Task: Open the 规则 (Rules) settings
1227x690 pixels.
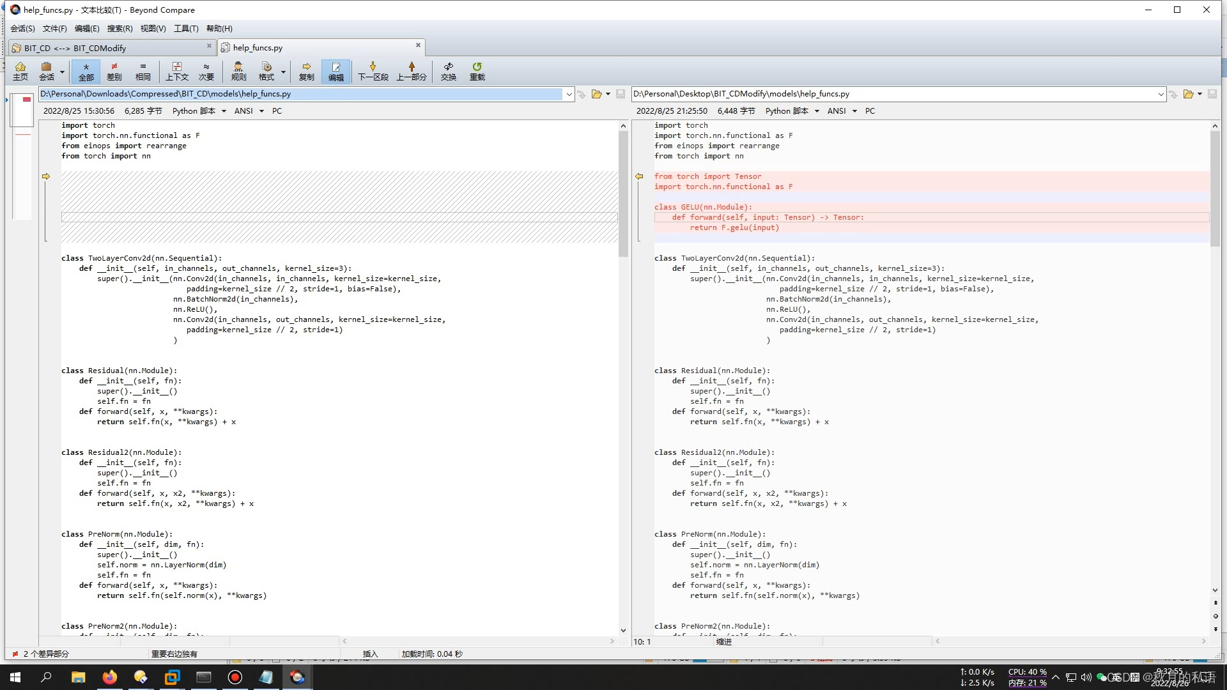Action: point(238,71)
